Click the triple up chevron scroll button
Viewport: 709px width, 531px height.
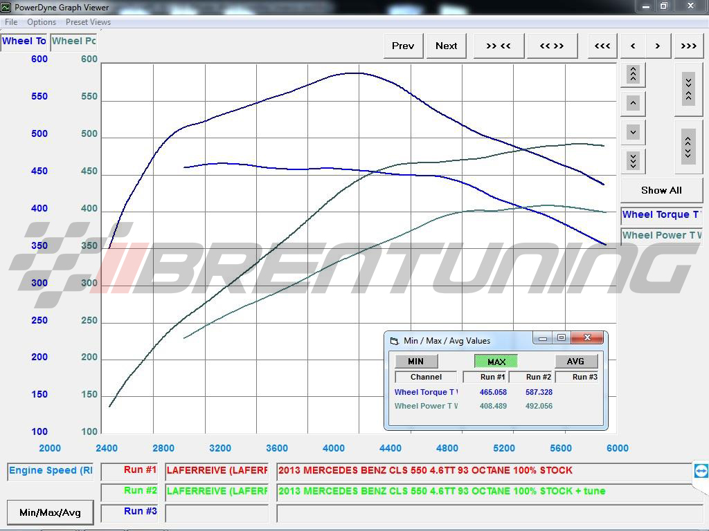(x=633, y=74)
